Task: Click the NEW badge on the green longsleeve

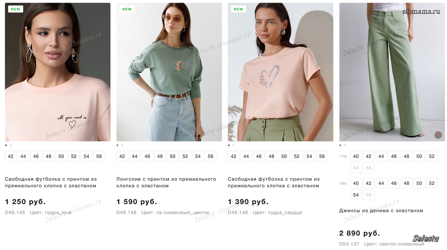Action: coord(127,9)
